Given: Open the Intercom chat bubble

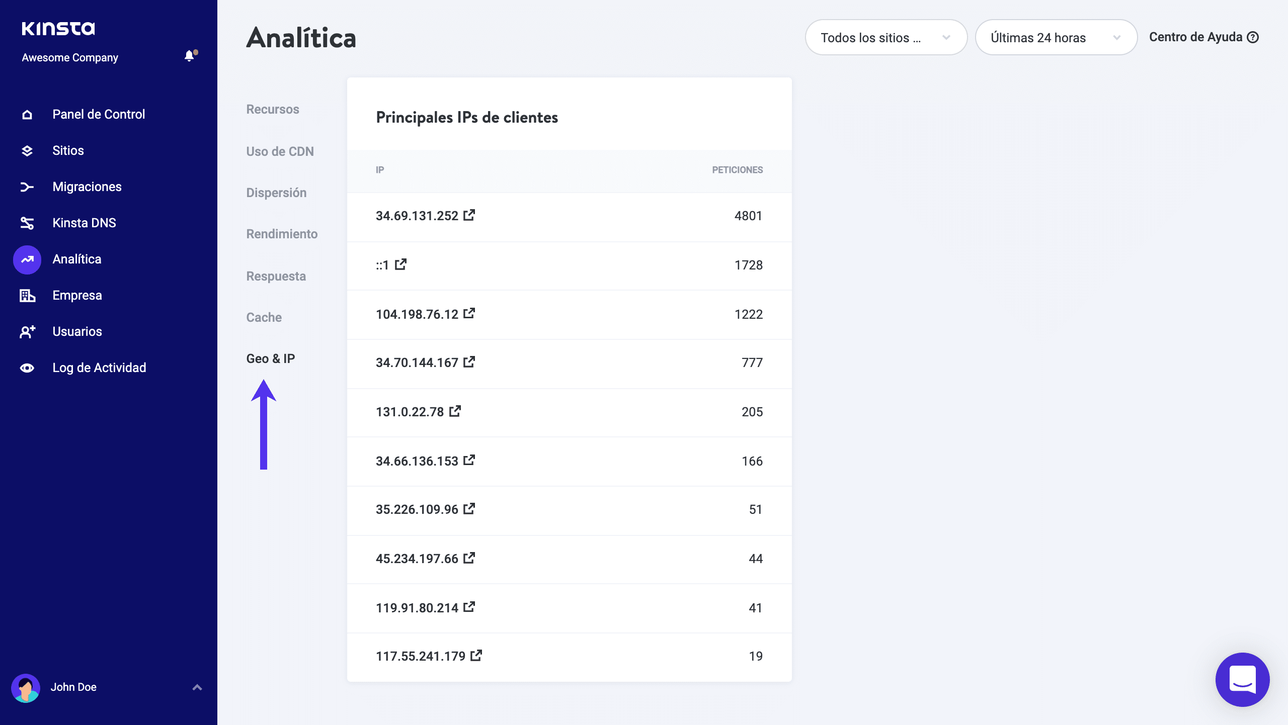Looking at the screenshot, I should (1242, 679).
